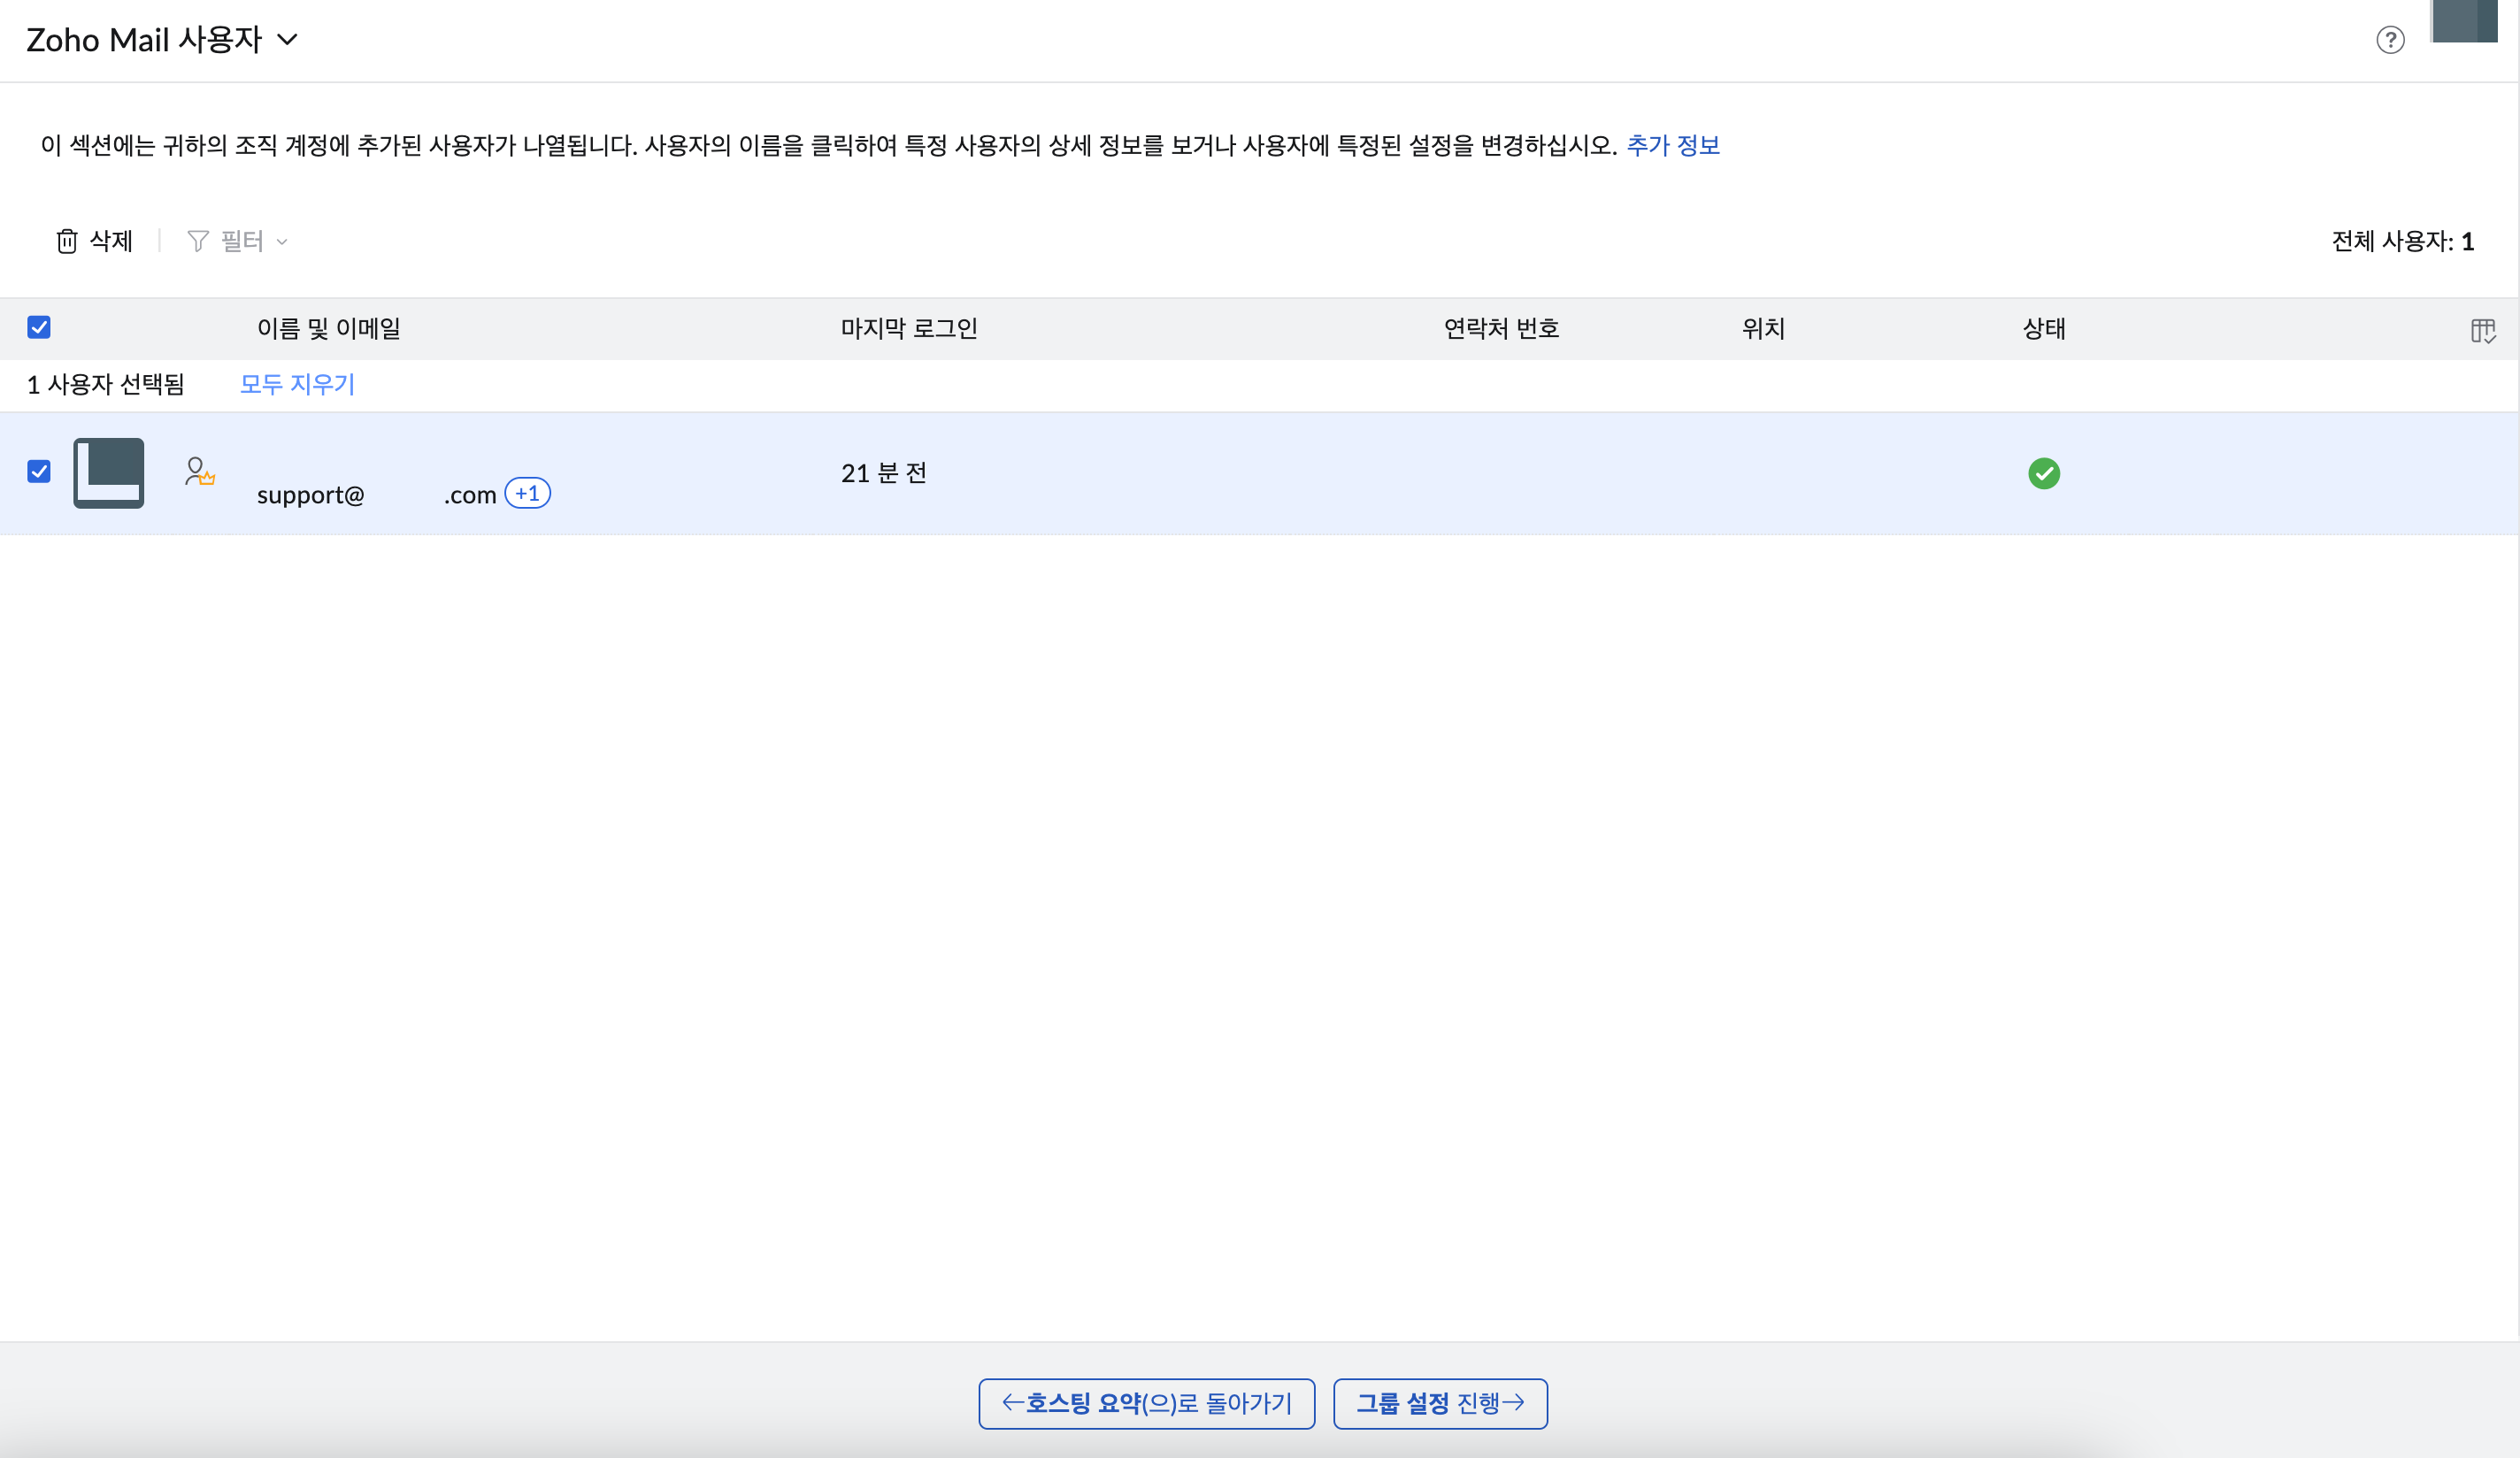Viewport: 2520px width, 1458px height.
Task: Click the super admin crown user icon
Action: click(x=199, y=471)
